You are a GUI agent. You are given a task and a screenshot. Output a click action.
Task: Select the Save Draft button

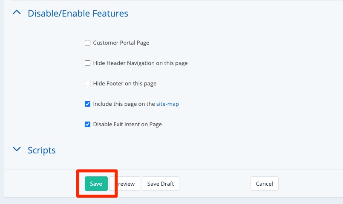[161, 184]
